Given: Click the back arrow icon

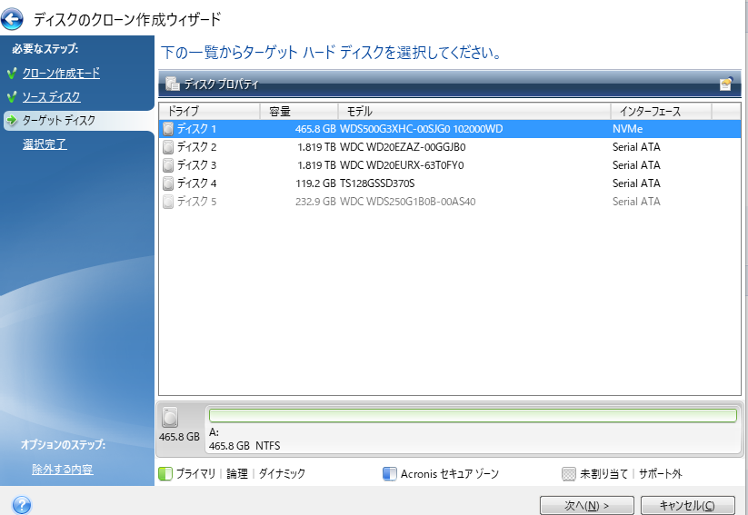Looking at the screenshot, I should (12, 19).
